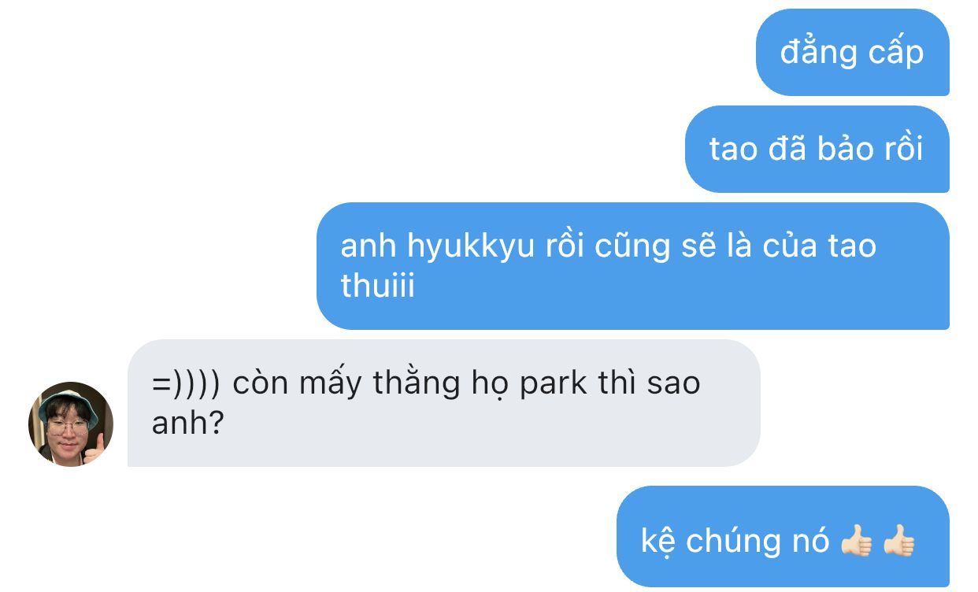Screen dimensions: 978x592
Task: Click the first thumbs-up emoji
Action: (x=857, y=542)
